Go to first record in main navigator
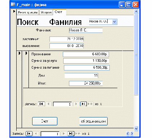Screen dimensions: 152x138 (x=29, y=134)
